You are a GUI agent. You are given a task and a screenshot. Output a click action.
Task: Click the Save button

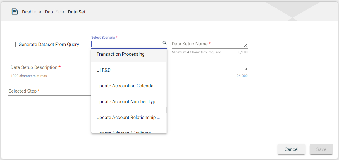pyautogui.click(x=321, y=149)
